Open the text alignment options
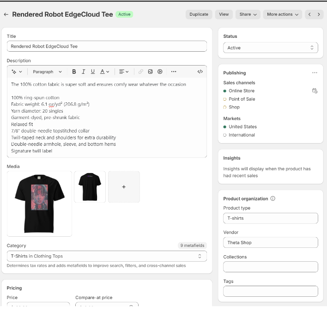This screenshot has height=312, width=327. 124,72
